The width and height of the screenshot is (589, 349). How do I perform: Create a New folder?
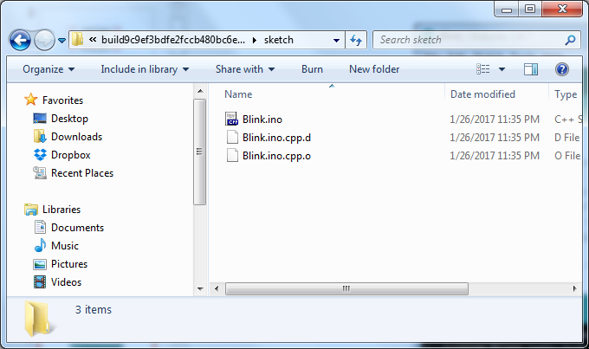click(x=374, y=69)
